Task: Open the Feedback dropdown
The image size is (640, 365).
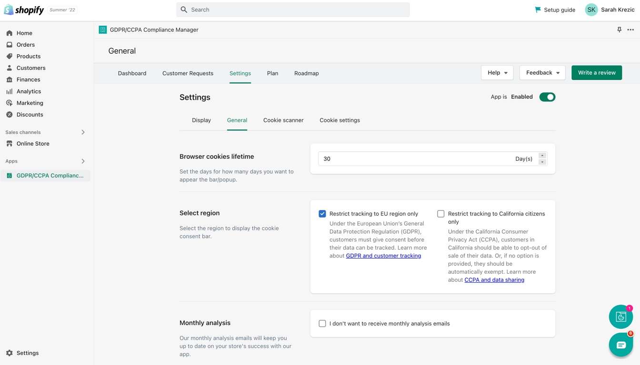Action: [542, 73]
